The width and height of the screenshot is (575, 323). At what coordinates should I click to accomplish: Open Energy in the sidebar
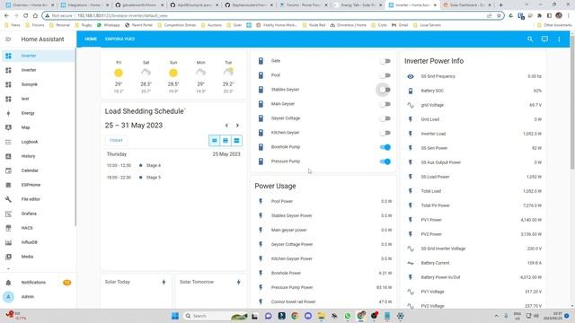(x=38, y=113)
